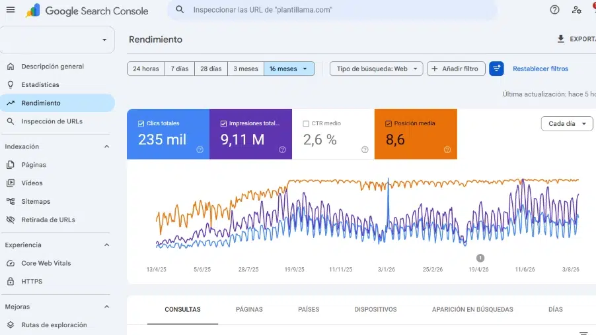Click the Estadísticas lightbulb icon
This screenshot has height=335, width=596.
tap(11, 84)
